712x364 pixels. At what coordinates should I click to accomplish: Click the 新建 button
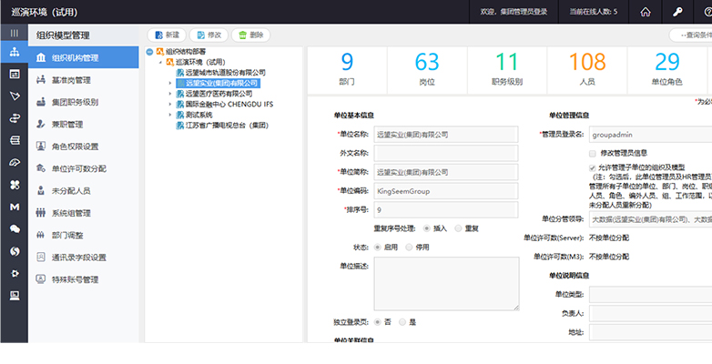[x=166, y=35]
